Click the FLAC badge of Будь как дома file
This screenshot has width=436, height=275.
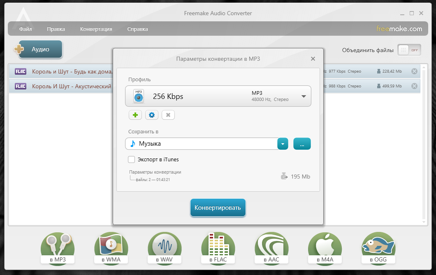coord(21,71)
